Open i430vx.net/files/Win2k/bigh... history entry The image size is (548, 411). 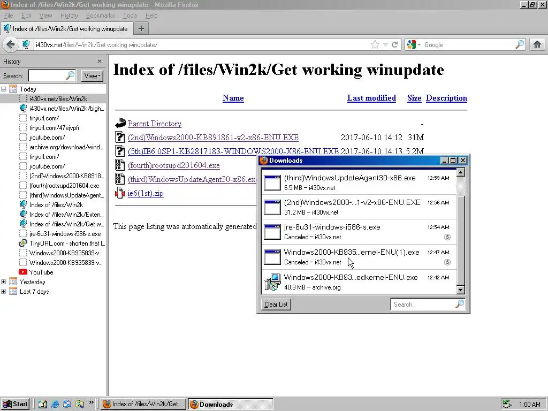tap(66, 108)
